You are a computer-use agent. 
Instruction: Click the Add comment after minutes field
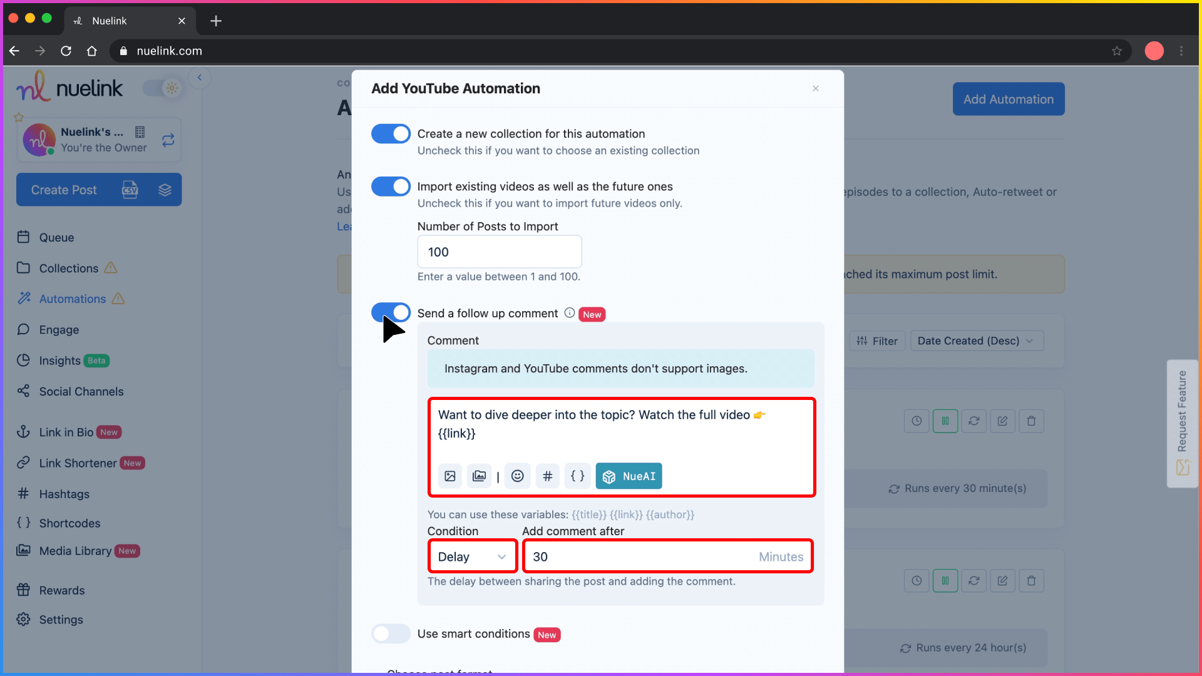click(x=668, y=556)
